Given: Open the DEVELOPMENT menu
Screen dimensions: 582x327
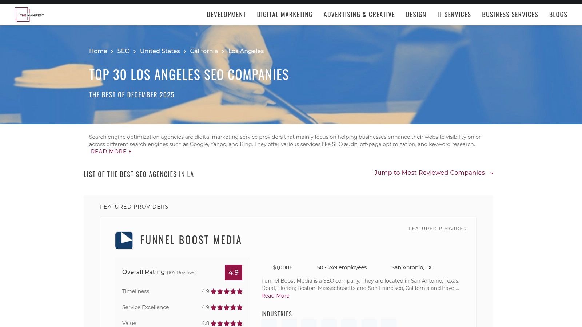Looking at the screenshot, I should pyautogui.click(x=226, y=14).
